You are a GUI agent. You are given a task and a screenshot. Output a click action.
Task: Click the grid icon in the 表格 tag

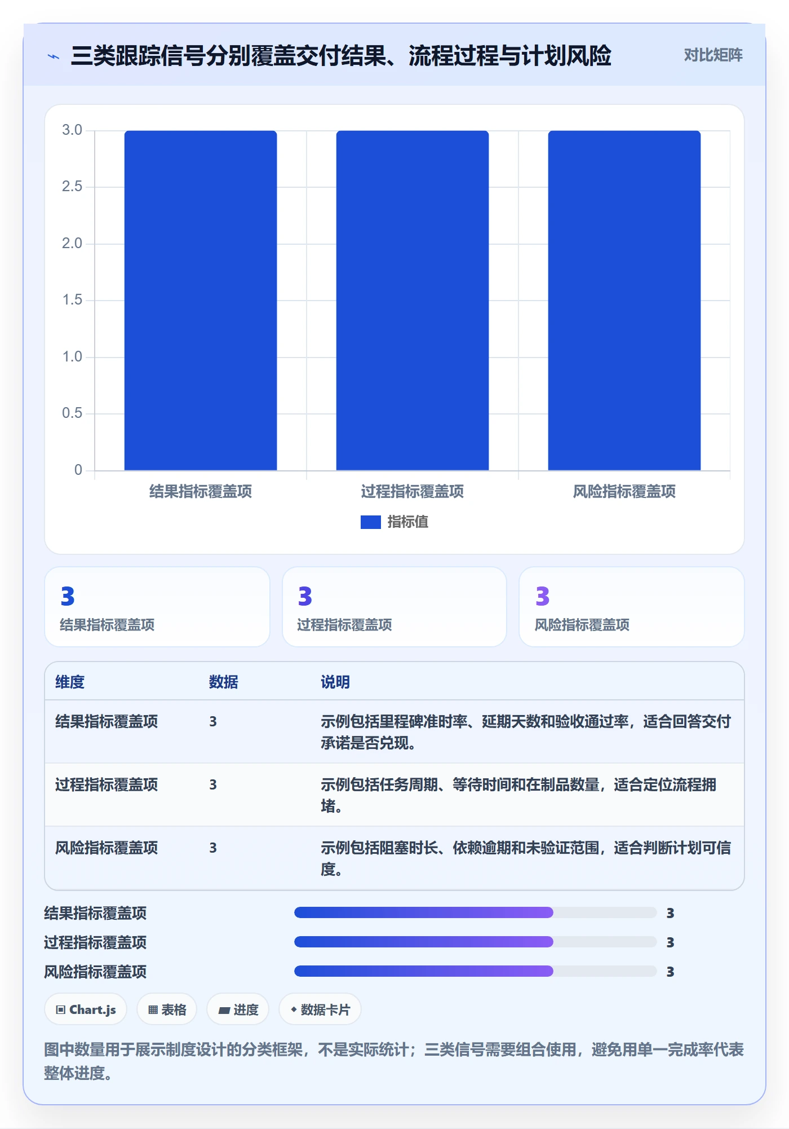153,1010
